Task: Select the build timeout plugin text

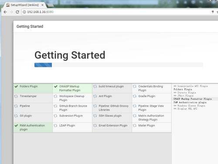Action: (x=111, y=87)
